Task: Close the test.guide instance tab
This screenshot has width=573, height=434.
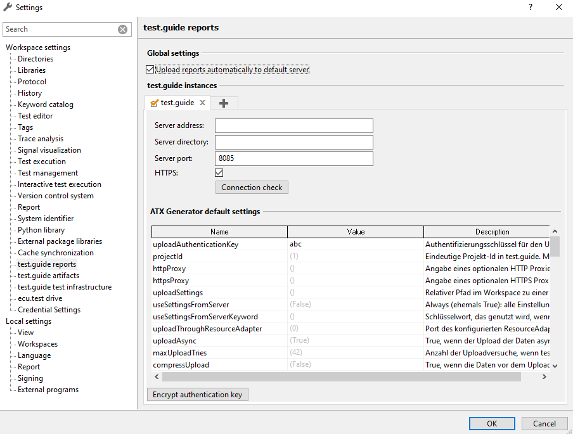Action: coord(202,103)
